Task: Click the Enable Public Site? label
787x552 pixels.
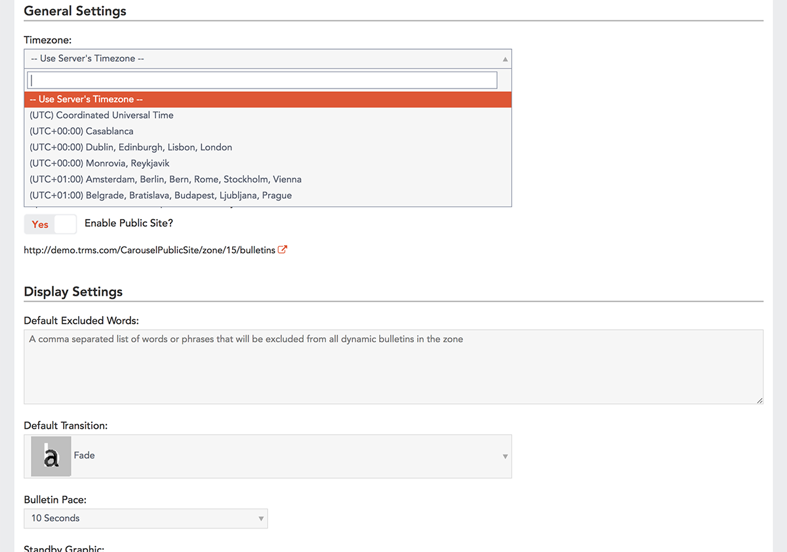Action: click(129, 224)
